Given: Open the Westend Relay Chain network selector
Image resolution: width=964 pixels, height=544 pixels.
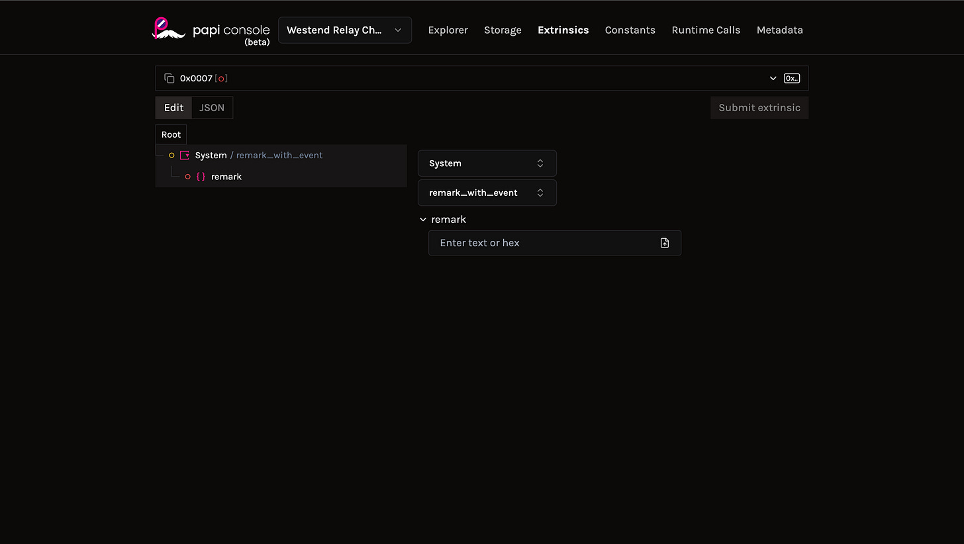Looking at the screenshot, I should pyautogui.click(x=344, y=30).
